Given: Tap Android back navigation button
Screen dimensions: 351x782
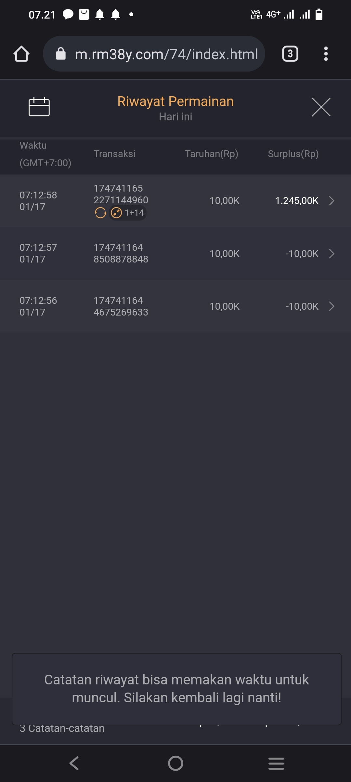Looking at the screenshot, I should click(74, 763).
